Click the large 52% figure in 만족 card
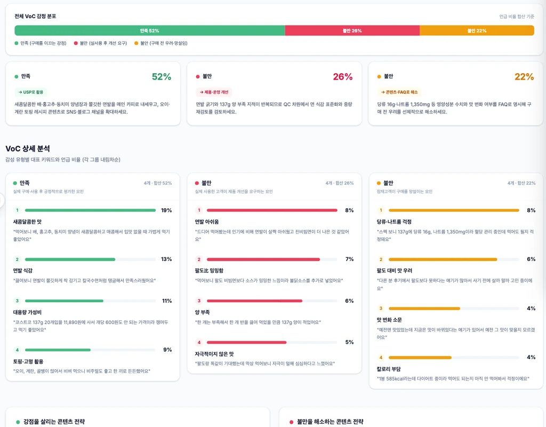The image size is (546, 427). (x=161, y=77)
